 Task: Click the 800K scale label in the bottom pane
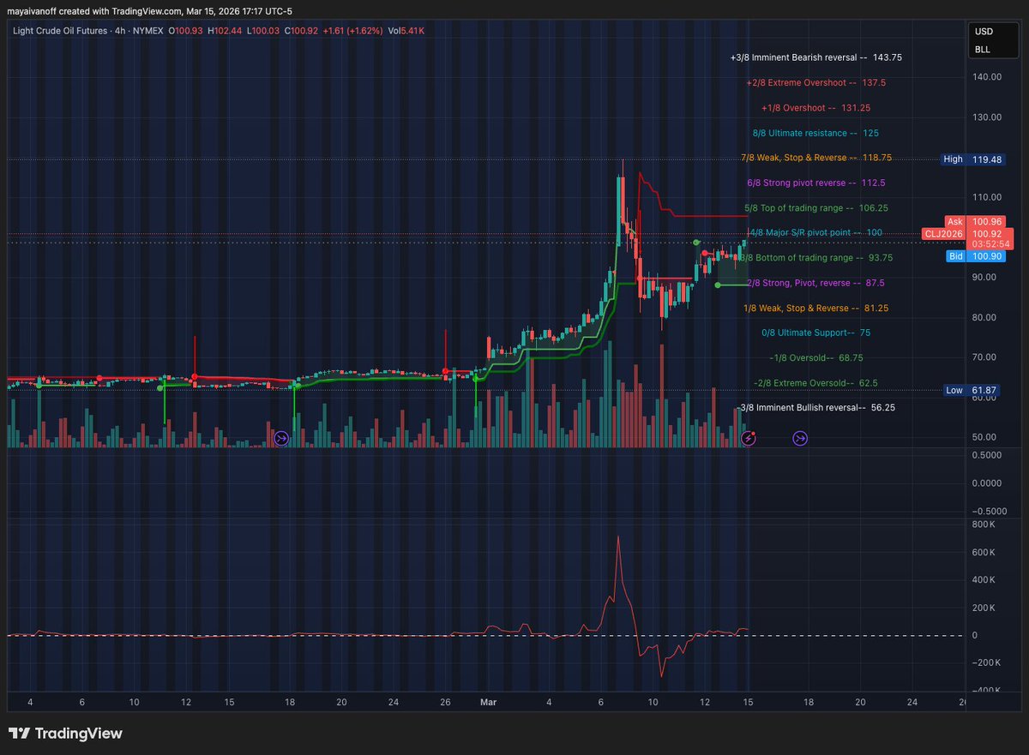coord(984,525)
